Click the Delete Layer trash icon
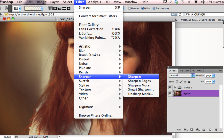The image size is (224, 138). coord(216,130)
